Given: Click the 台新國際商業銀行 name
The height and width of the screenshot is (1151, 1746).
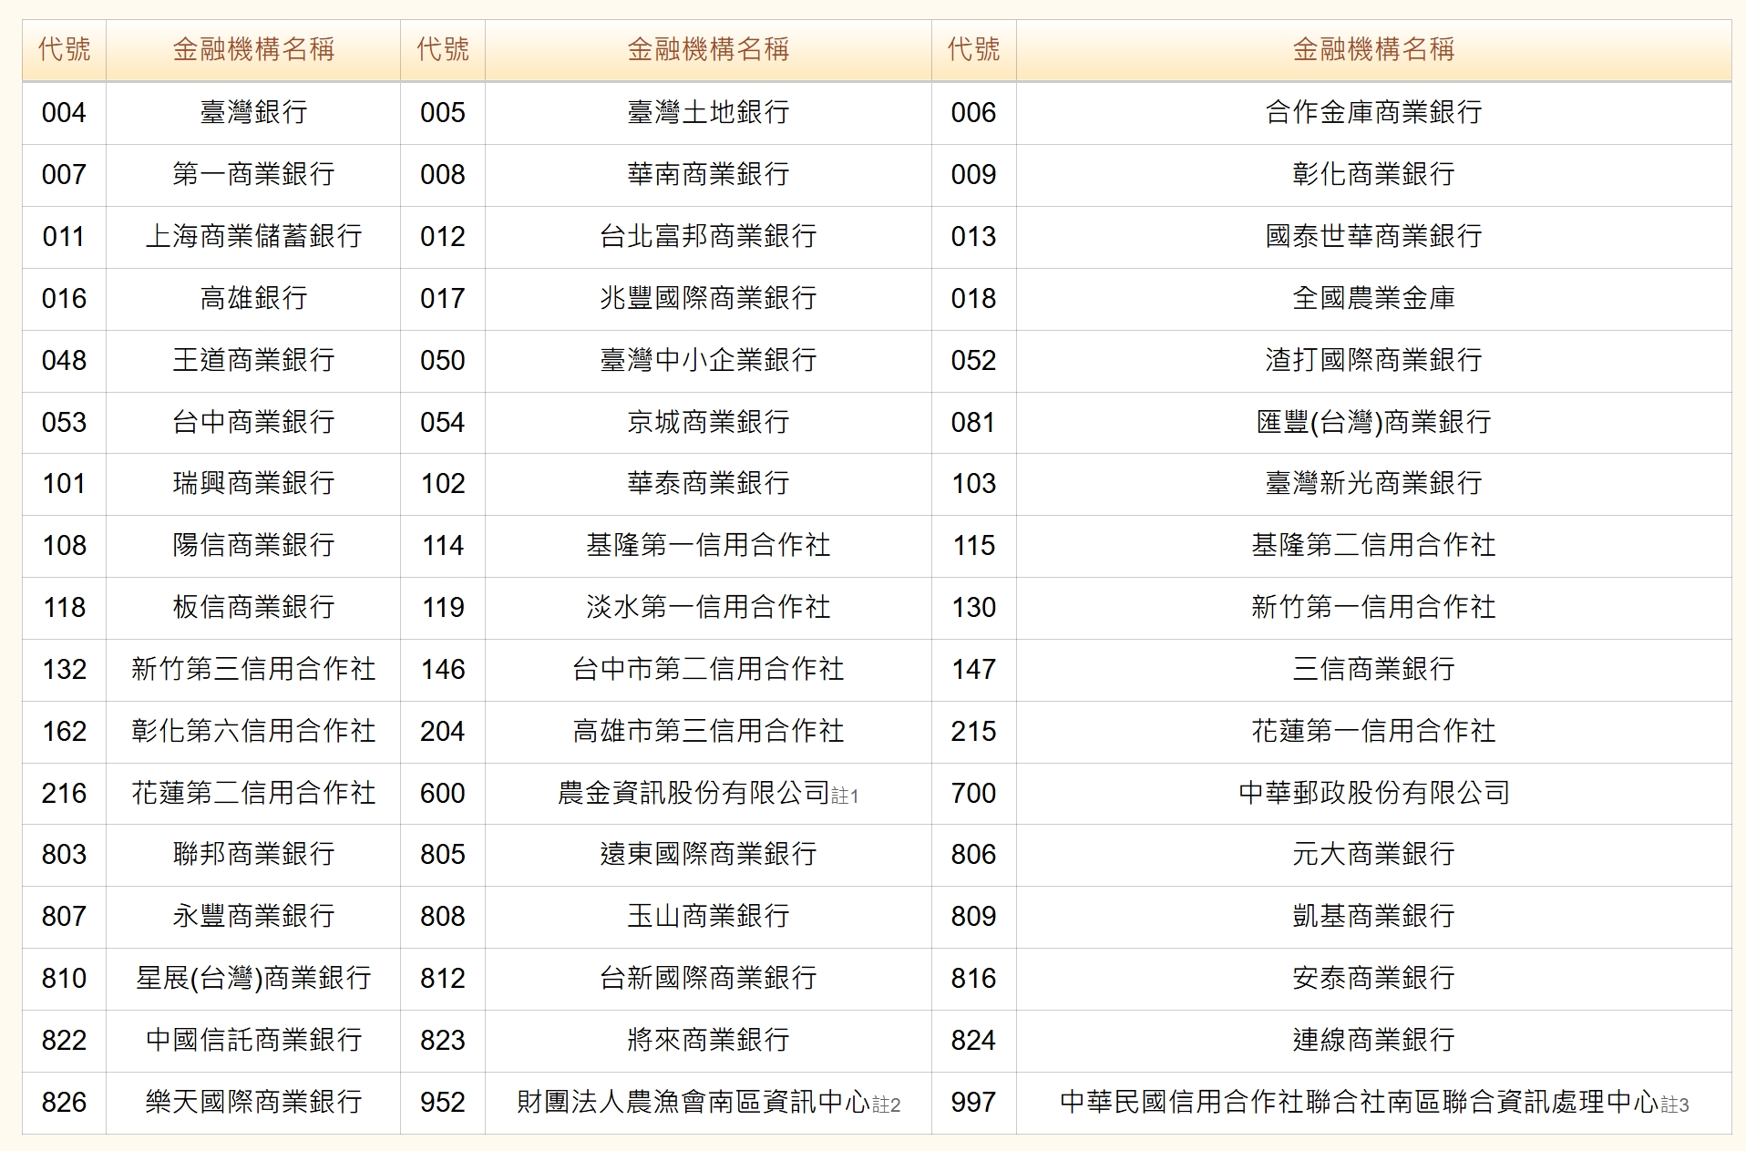Looking at the screenshot, I should click(708, 978).
